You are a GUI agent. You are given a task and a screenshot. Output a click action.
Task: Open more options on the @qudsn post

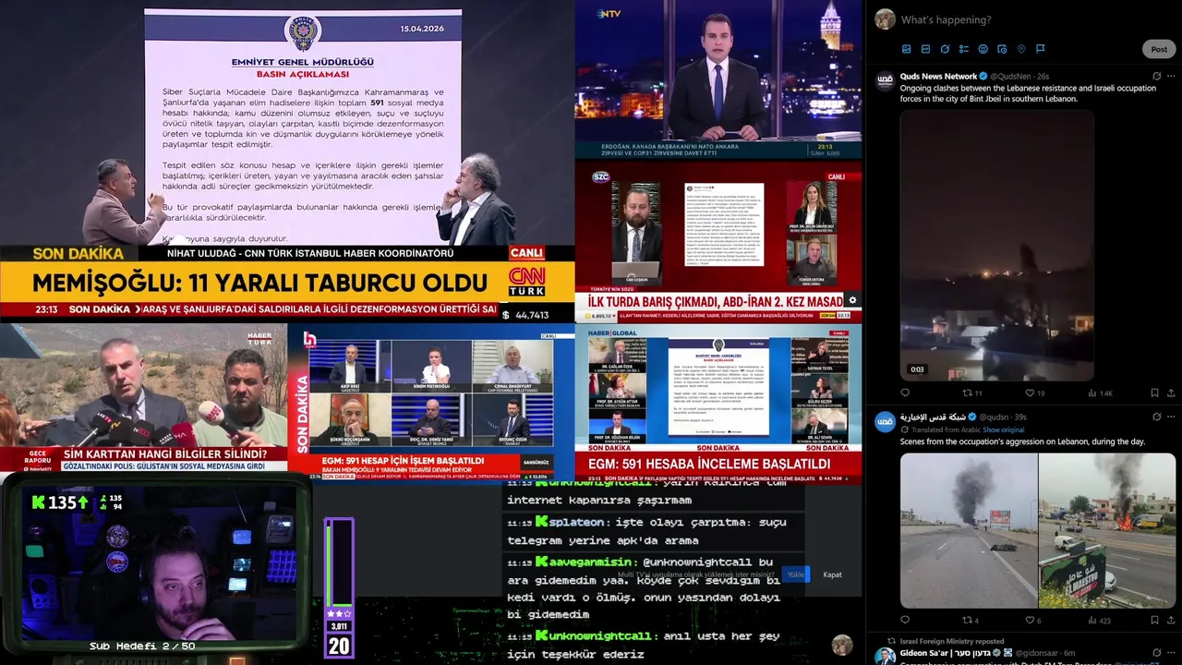[x=1171, y=417]
